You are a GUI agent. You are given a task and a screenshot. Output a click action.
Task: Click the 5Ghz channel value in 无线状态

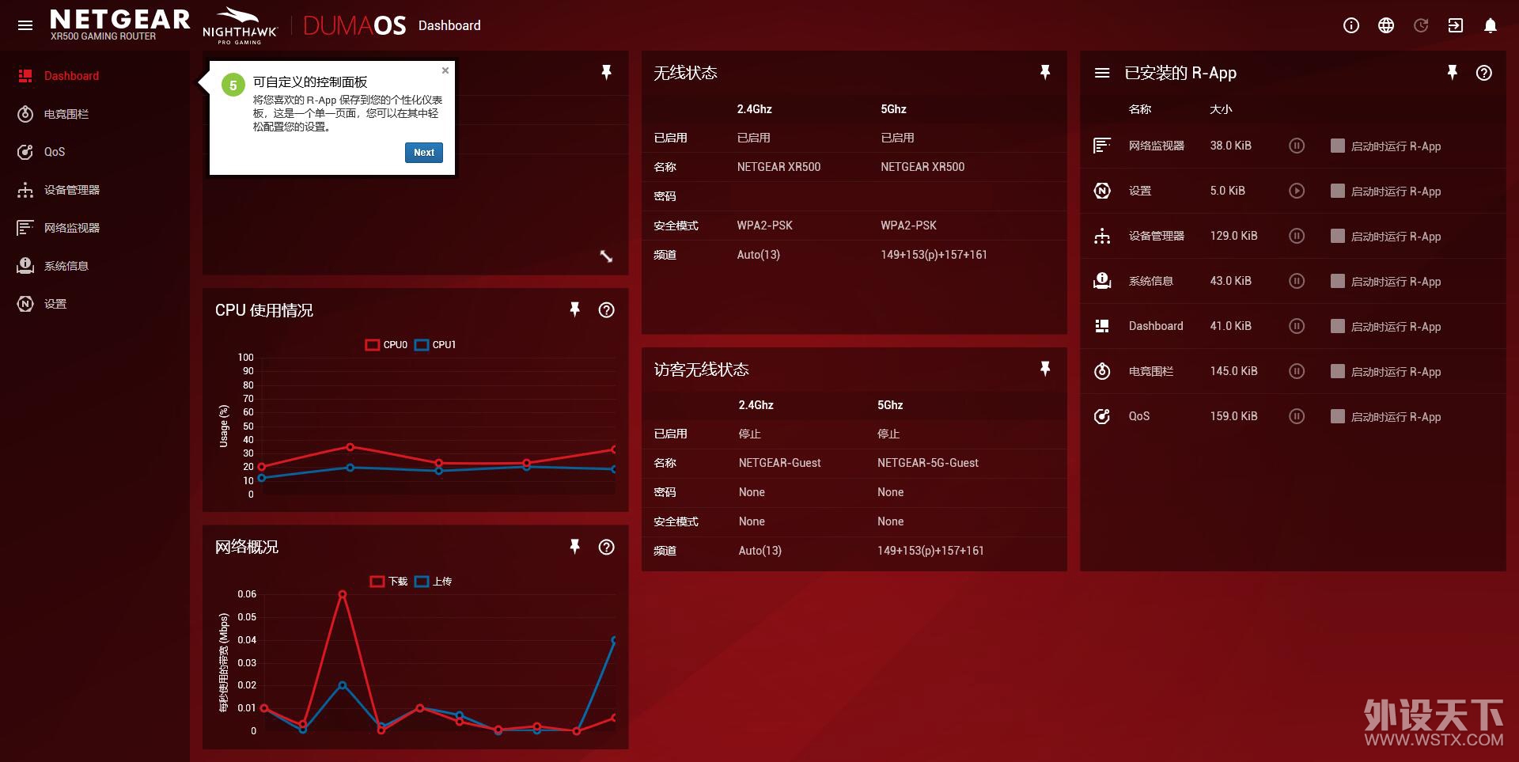tap(934, 255)
